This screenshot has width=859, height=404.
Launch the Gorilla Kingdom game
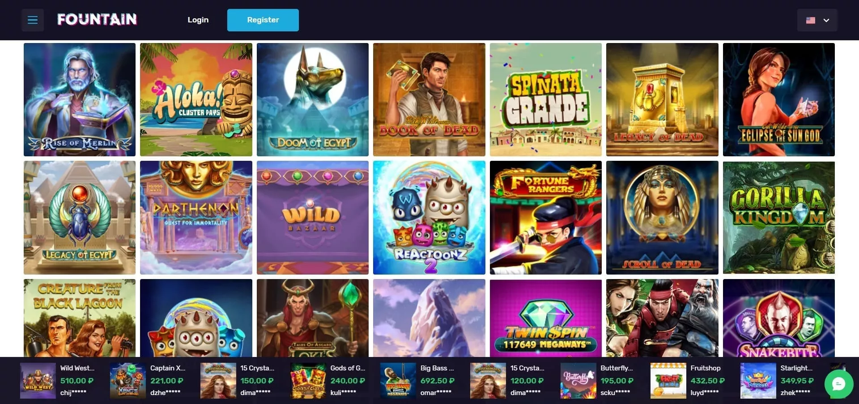coord(779,218)
